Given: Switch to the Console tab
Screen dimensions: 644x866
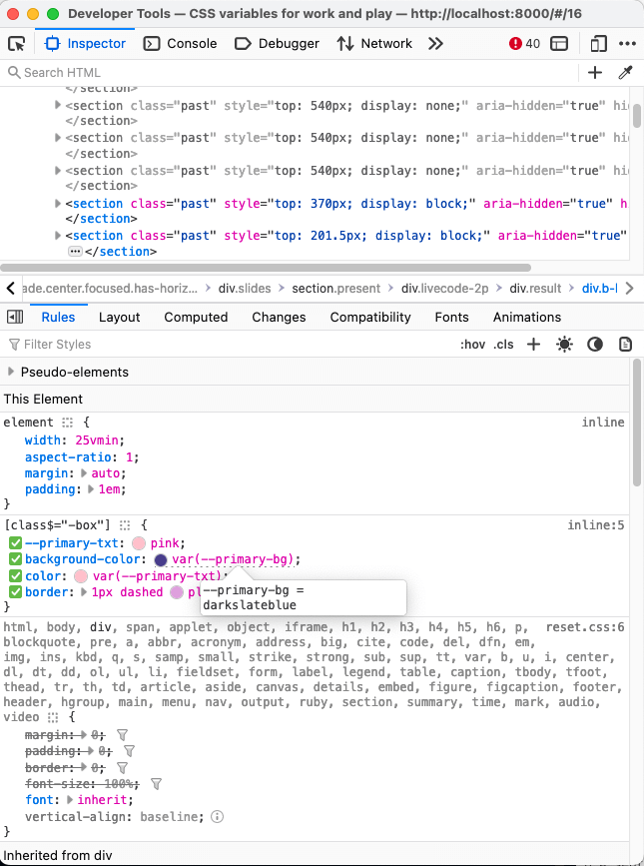Looking at the screenshot, I should pyautogui.click(x=180, y=44).
